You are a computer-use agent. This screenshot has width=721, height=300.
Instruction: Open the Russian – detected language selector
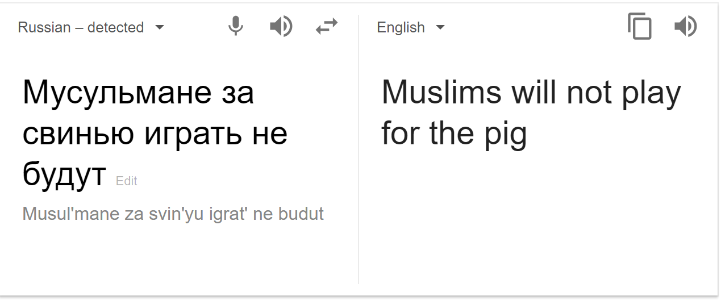point(91,27)
